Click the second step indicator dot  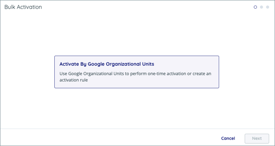(262, 7)
